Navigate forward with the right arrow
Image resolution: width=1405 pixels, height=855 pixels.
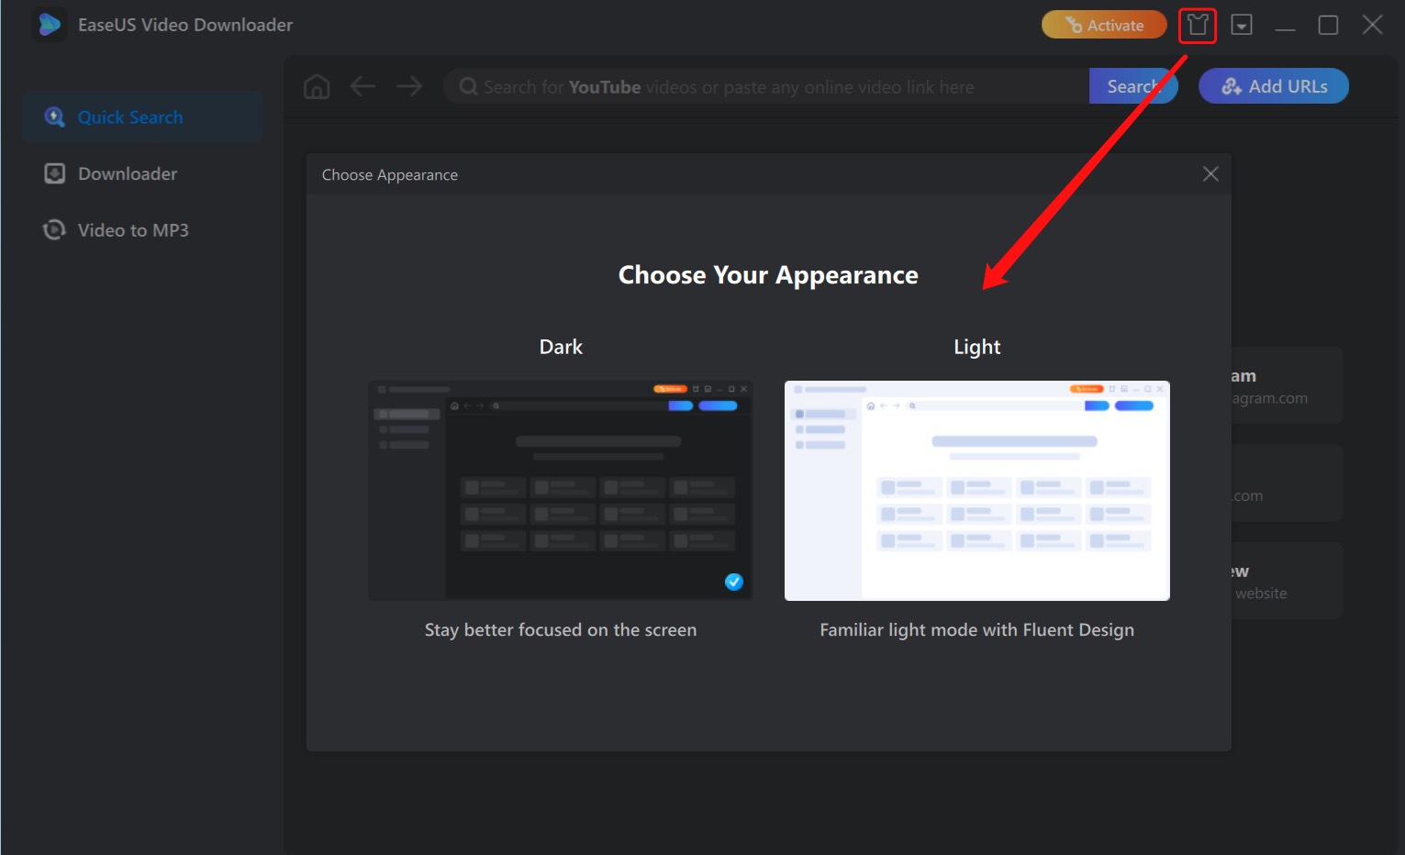(409, 87)
